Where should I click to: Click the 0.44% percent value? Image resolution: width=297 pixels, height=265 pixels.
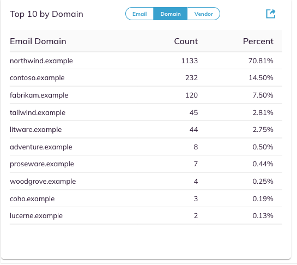[263, 164]
